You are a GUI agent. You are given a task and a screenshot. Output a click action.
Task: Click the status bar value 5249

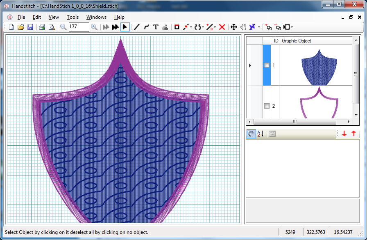pyautogui.click(x=290, y=232)
